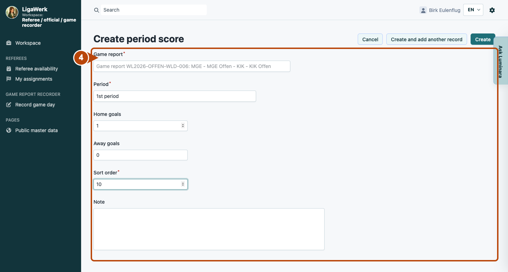Click the Referee availability calendar icon
The height and width of the screenshot is (272, 508).
coord(9,69)
